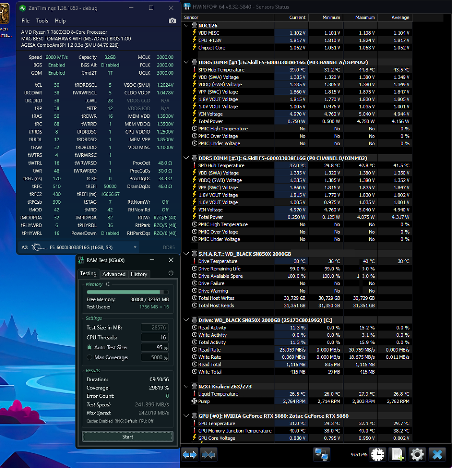
Task: Open ZenTimings File menu
Action: (x=25, y=21)
